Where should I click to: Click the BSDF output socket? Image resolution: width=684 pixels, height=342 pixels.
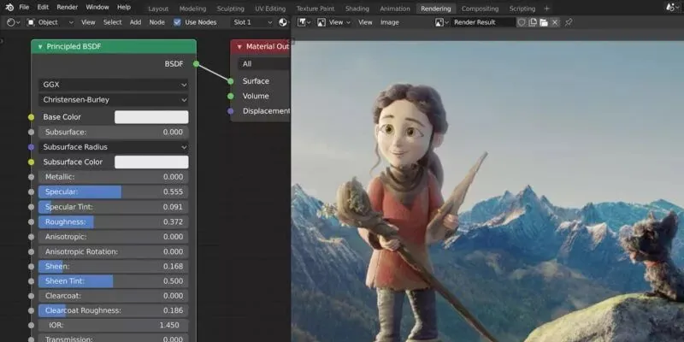click(x=197, y=63)
